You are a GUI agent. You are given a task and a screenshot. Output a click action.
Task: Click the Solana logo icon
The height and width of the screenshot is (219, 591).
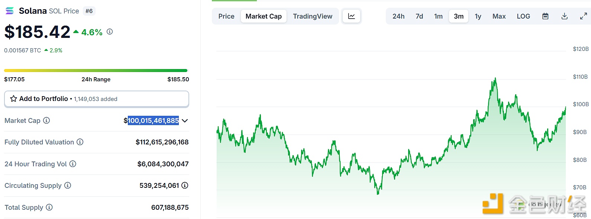pyautogui.click(x=10, y=11)
